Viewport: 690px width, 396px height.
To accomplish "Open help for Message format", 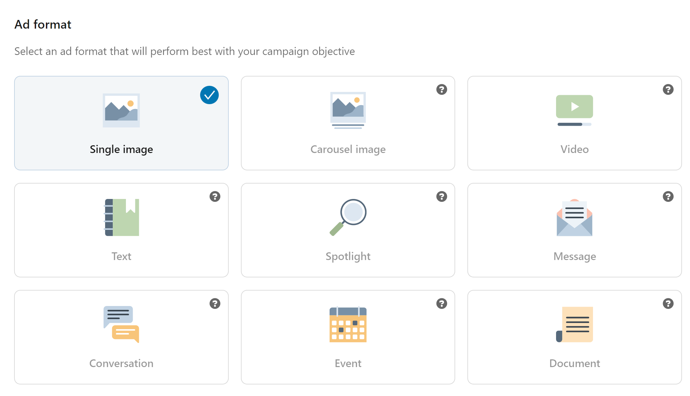I will point(668,196).
